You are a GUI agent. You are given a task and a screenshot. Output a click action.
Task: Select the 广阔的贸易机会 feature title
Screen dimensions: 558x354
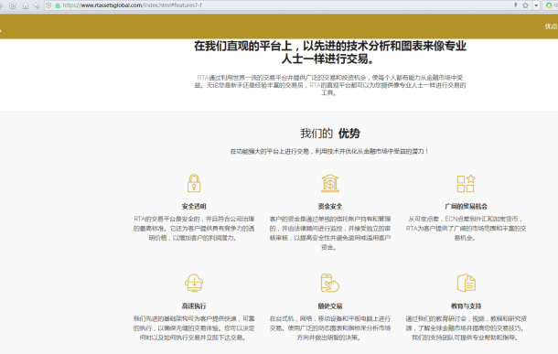coord(466,207)
